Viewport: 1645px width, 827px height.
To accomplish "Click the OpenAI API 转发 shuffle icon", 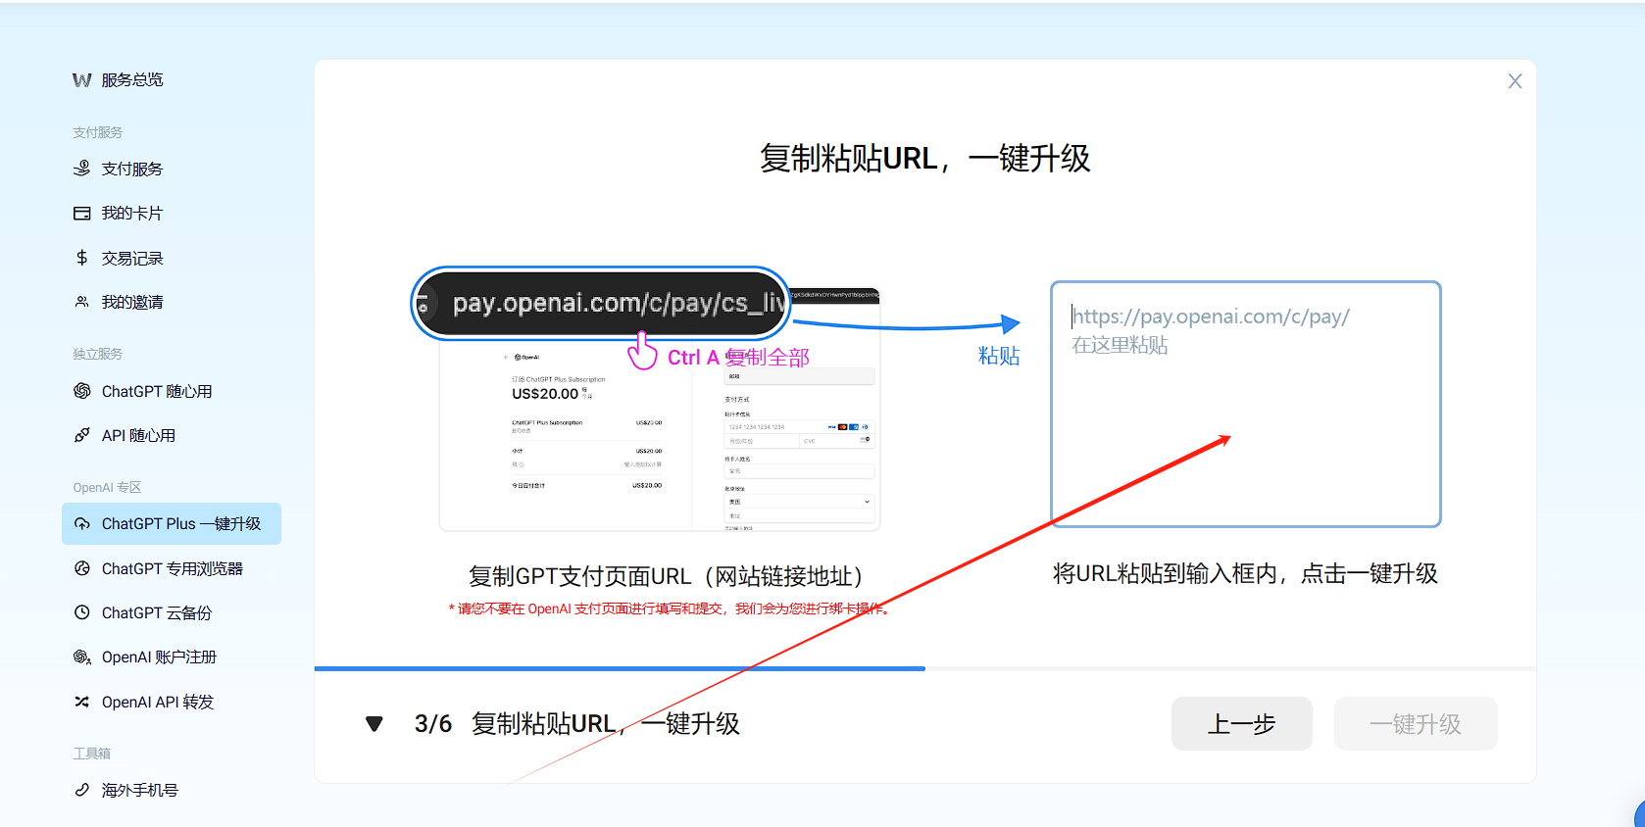I will (x=82, y=702).
